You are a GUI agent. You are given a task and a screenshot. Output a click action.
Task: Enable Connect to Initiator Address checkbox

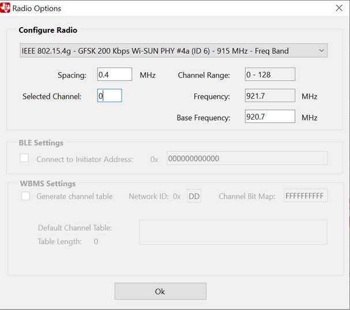point(25,158)
